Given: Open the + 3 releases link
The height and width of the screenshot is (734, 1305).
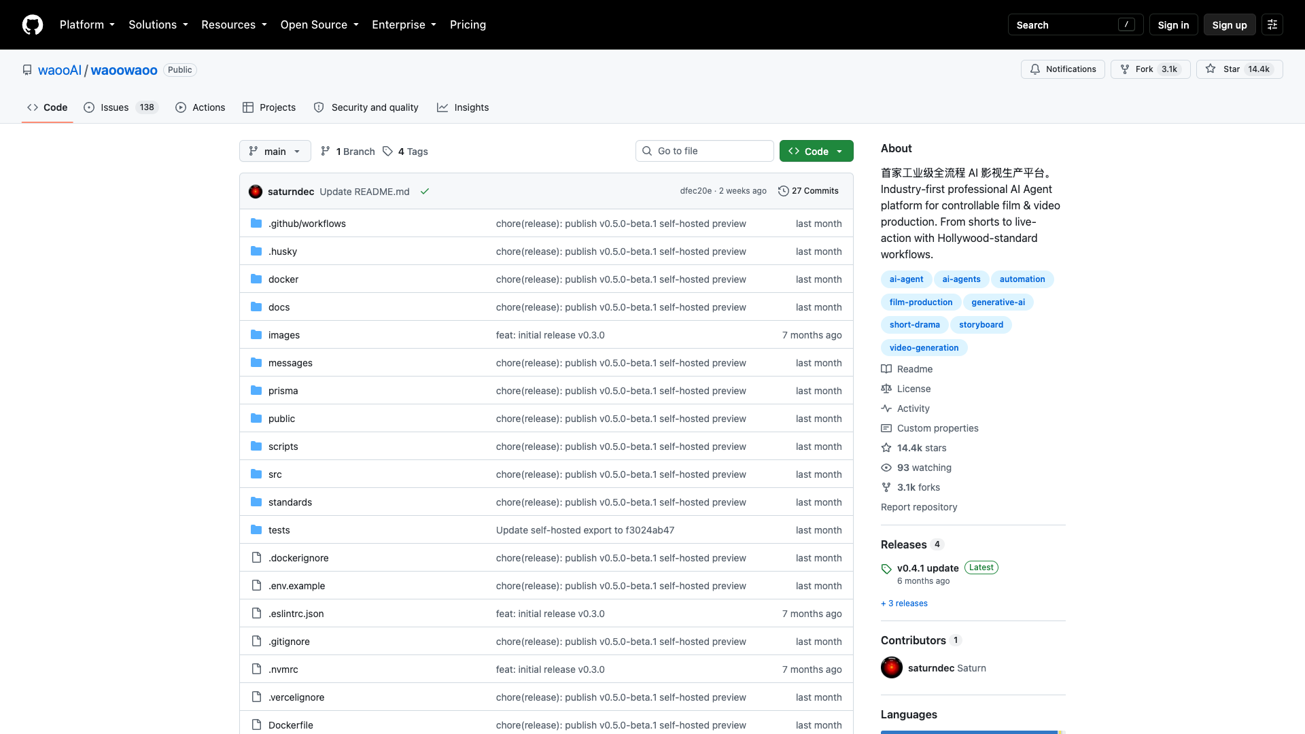Looking at the screenshot, I should (904, 604).
